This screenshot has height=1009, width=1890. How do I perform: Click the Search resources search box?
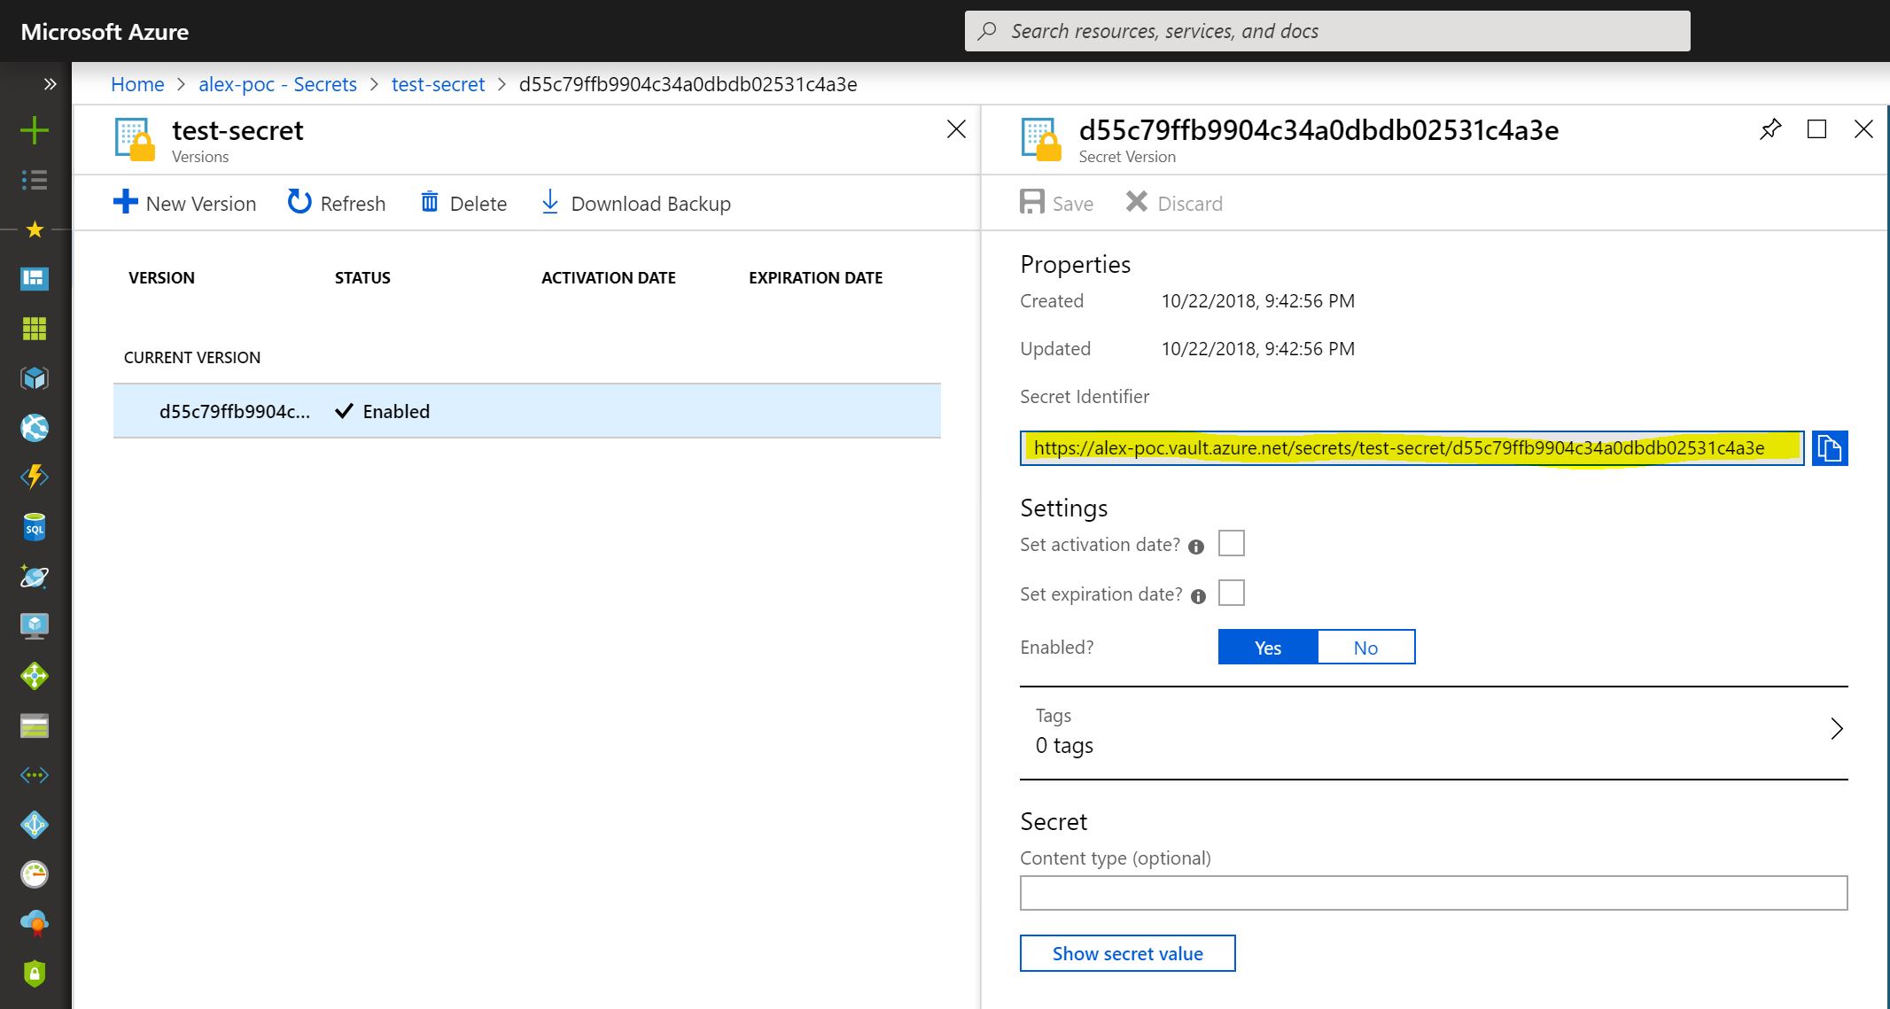(x=1326, y=31)
